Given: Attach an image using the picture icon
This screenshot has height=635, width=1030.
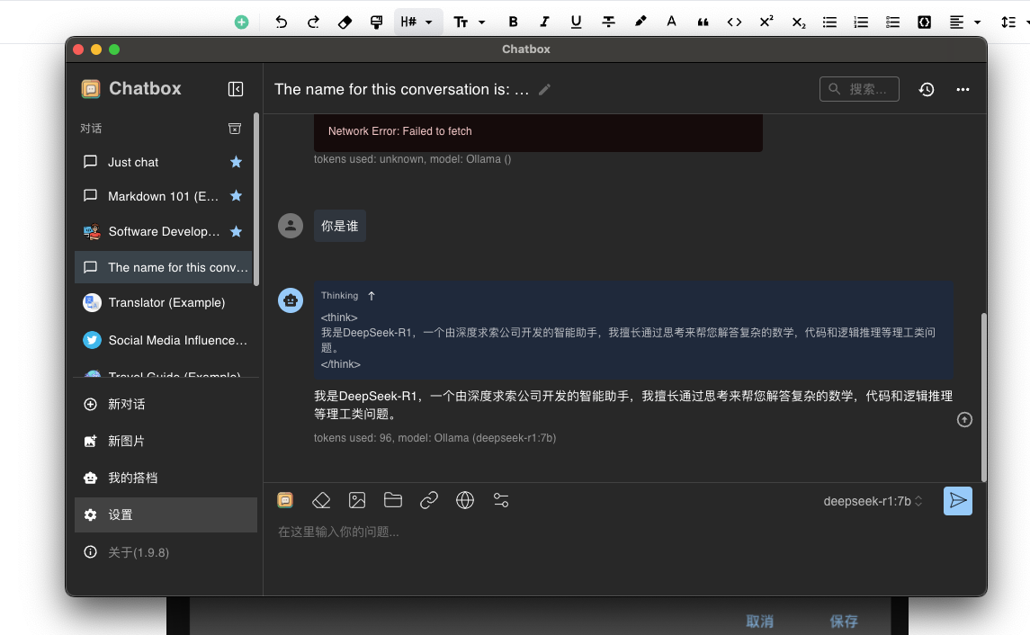Looking at the screenshot, I should point(357,500).
